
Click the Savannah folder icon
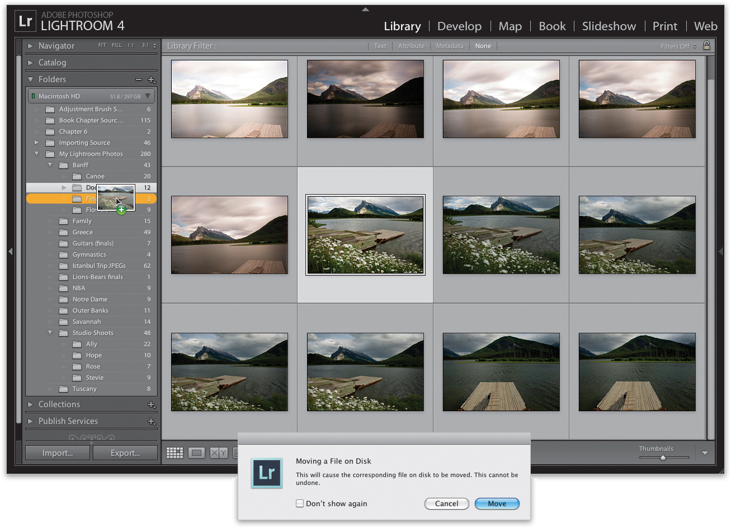(x=64, y=322)
